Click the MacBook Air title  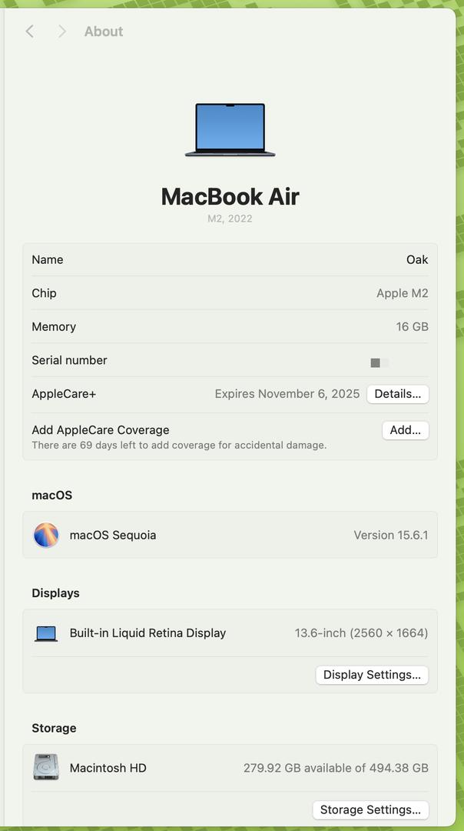tap(230, 197)
